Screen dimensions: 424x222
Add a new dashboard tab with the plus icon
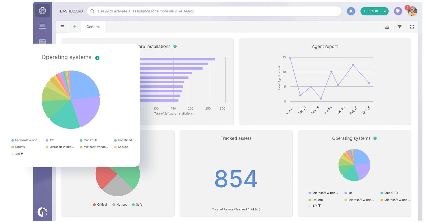[x=75, y=27]
